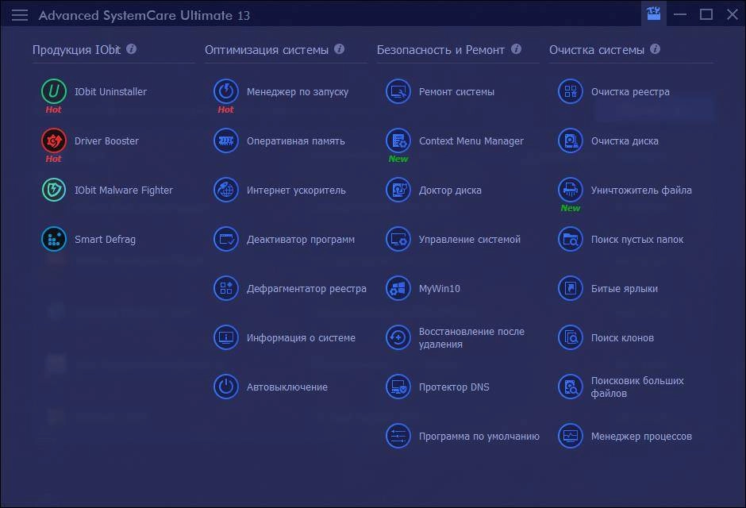Click info icon next to Оптимизация системы

tap(339, 49)
